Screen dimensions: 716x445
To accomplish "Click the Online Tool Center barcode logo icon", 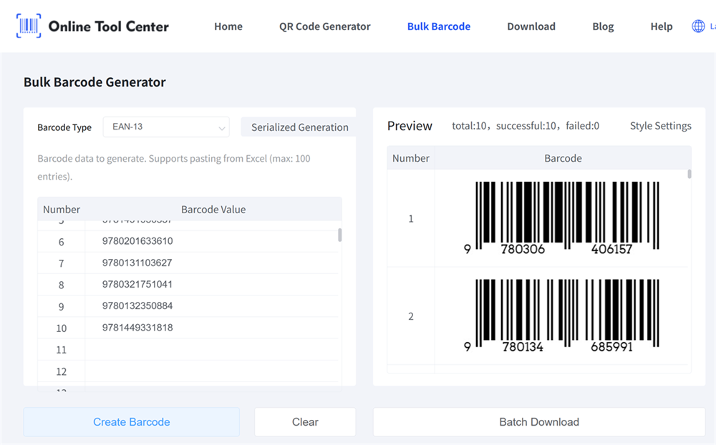I will tap(26, 26).
